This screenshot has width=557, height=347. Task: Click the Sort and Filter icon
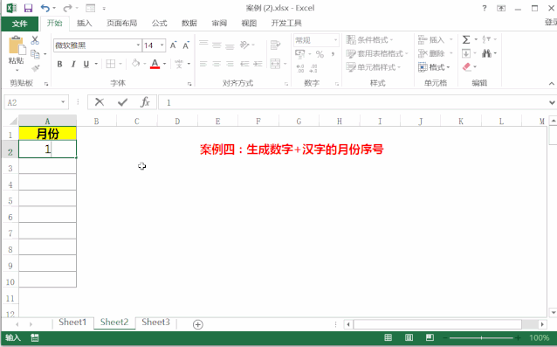(486, 39)
